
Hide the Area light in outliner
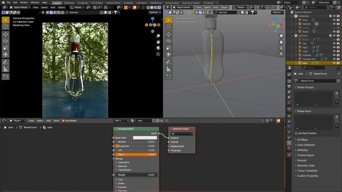[334, 20]
